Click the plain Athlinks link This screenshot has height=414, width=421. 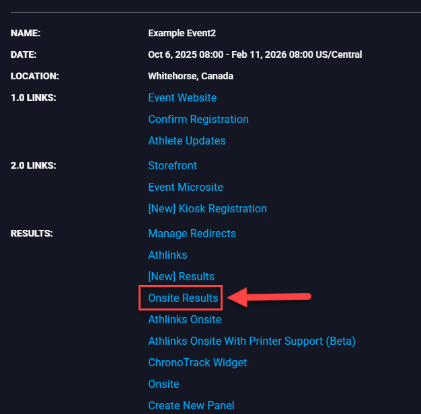tap(167, 255)
